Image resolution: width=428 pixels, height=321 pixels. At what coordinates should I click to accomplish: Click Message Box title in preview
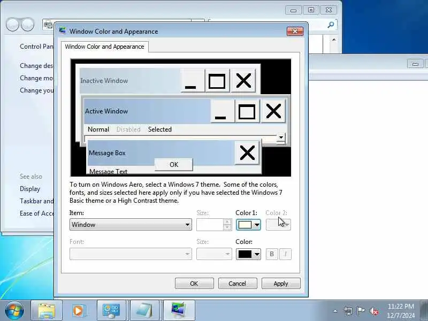pyautogui.click(x=107, y=153)
